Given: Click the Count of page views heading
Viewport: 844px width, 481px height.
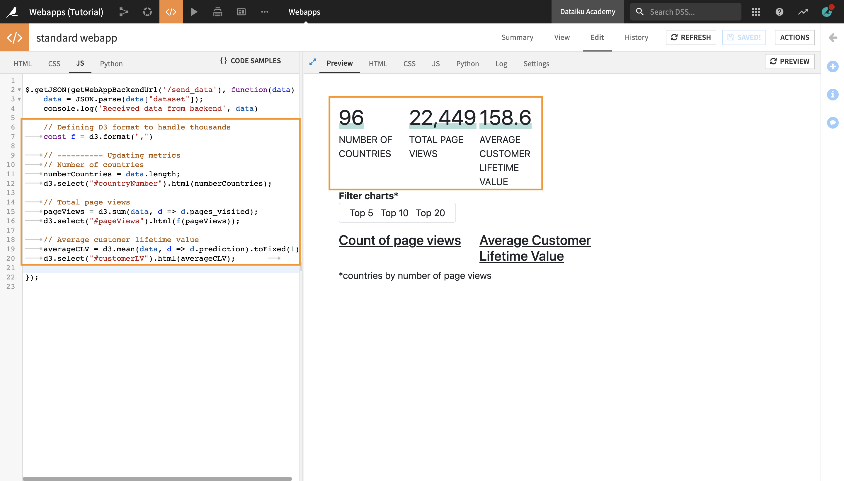Looking at the screenshot, I should click(399, 240).
